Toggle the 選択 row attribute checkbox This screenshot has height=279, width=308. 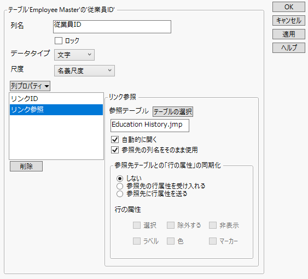[x=137, y=225]
